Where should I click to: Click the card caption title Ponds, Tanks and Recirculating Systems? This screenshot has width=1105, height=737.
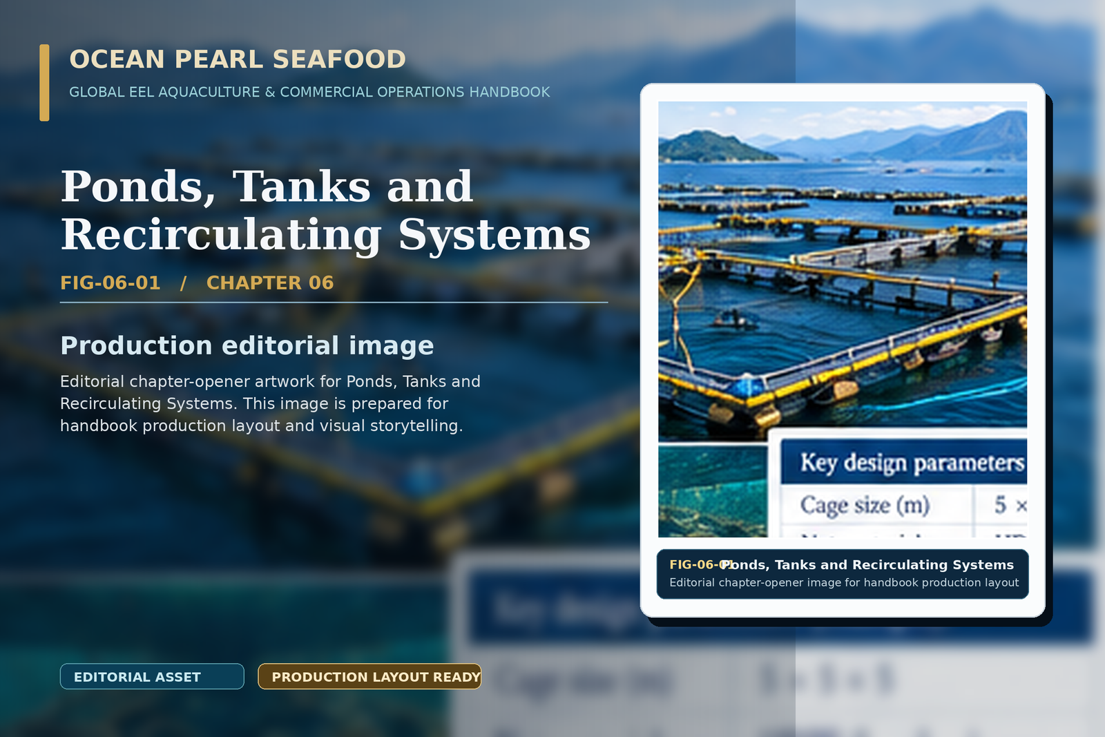coord(867,564)
